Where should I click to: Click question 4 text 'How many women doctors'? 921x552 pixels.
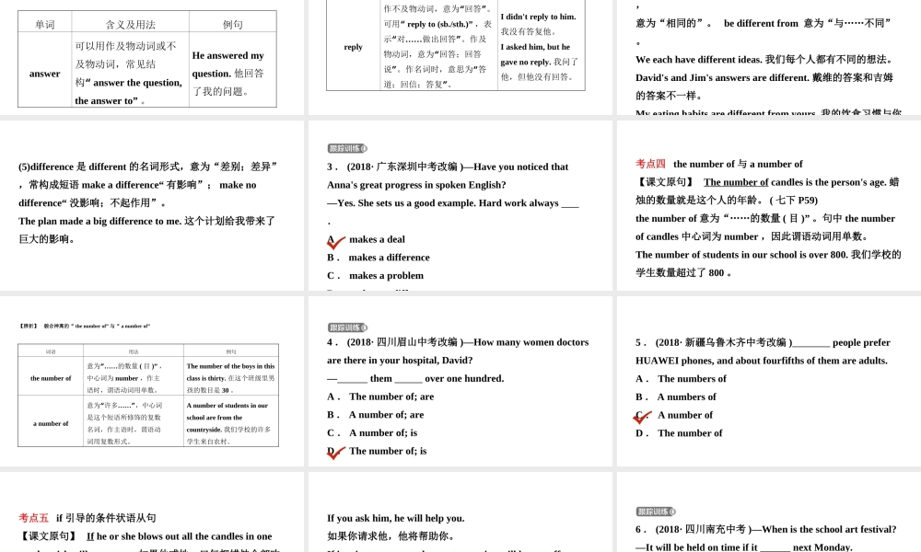tap(531, 342)
